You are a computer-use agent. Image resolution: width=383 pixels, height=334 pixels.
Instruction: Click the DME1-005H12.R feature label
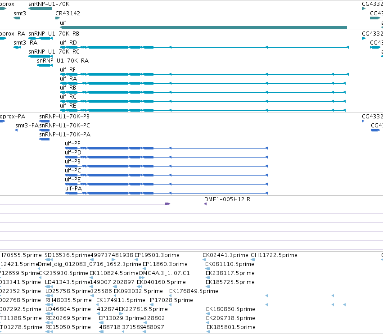tap(227, 199)
